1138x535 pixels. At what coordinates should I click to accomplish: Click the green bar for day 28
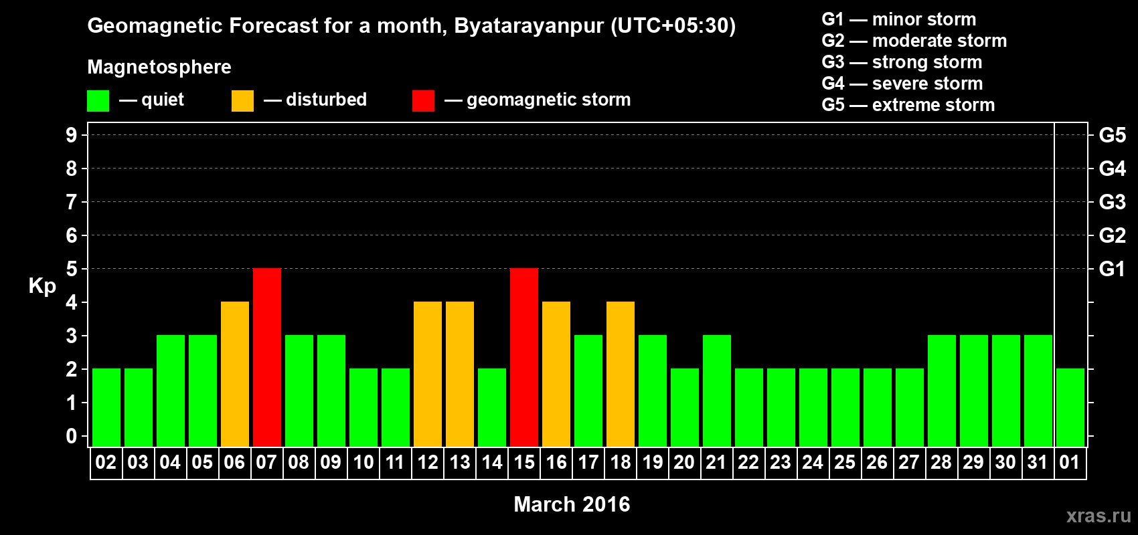pyautogui.click(x=942, y=391)
